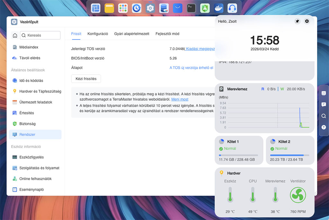Follow the Menj most link

pyautogui.click(x=180, y=99)
